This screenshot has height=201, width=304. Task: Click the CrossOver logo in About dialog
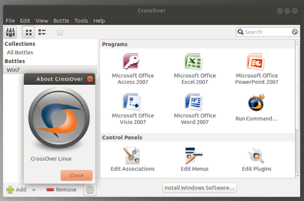[59, 117]
